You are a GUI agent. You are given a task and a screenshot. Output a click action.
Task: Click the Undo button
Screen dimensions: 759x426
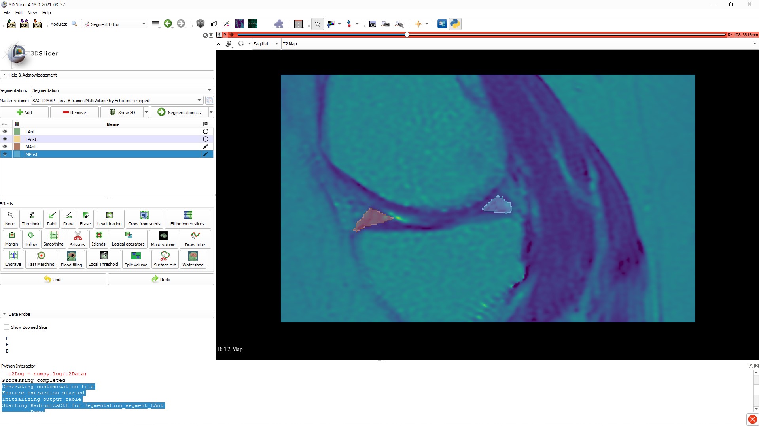tap(53, 279)
